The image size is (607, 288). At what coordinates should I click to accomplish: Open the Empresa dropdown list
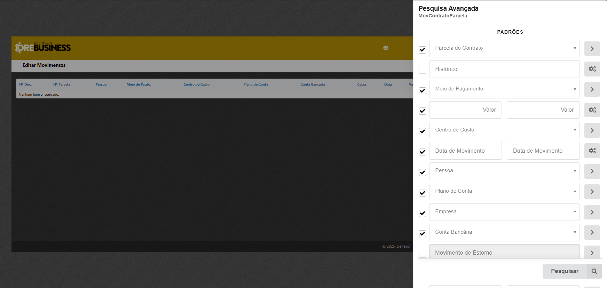[x=504, y=212]
